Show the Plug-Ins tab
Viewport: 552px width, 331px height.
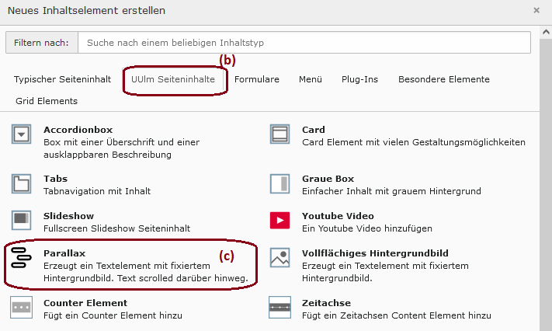(x=359, y=79)
